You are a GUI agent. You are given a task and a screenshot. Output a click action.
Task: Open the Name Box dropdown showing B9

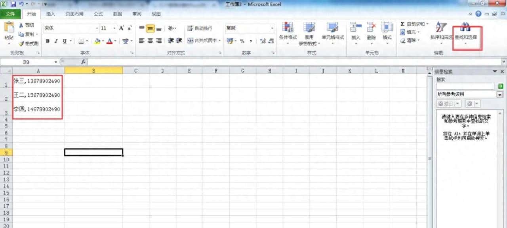[x=56, y=62]
